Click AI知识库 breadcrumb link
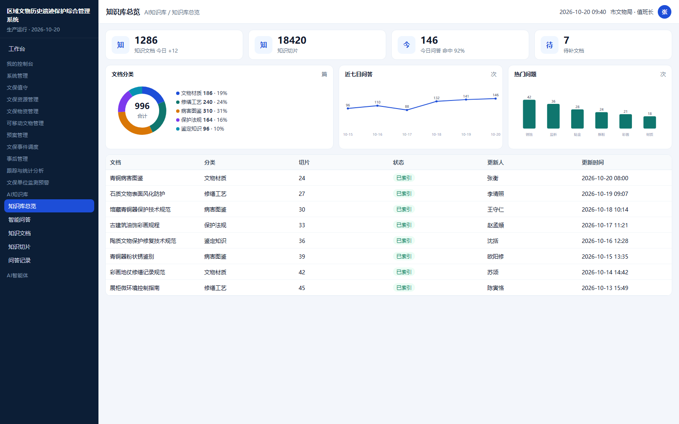The height and width of the screenshot is (424, 679). click(155, 12)
